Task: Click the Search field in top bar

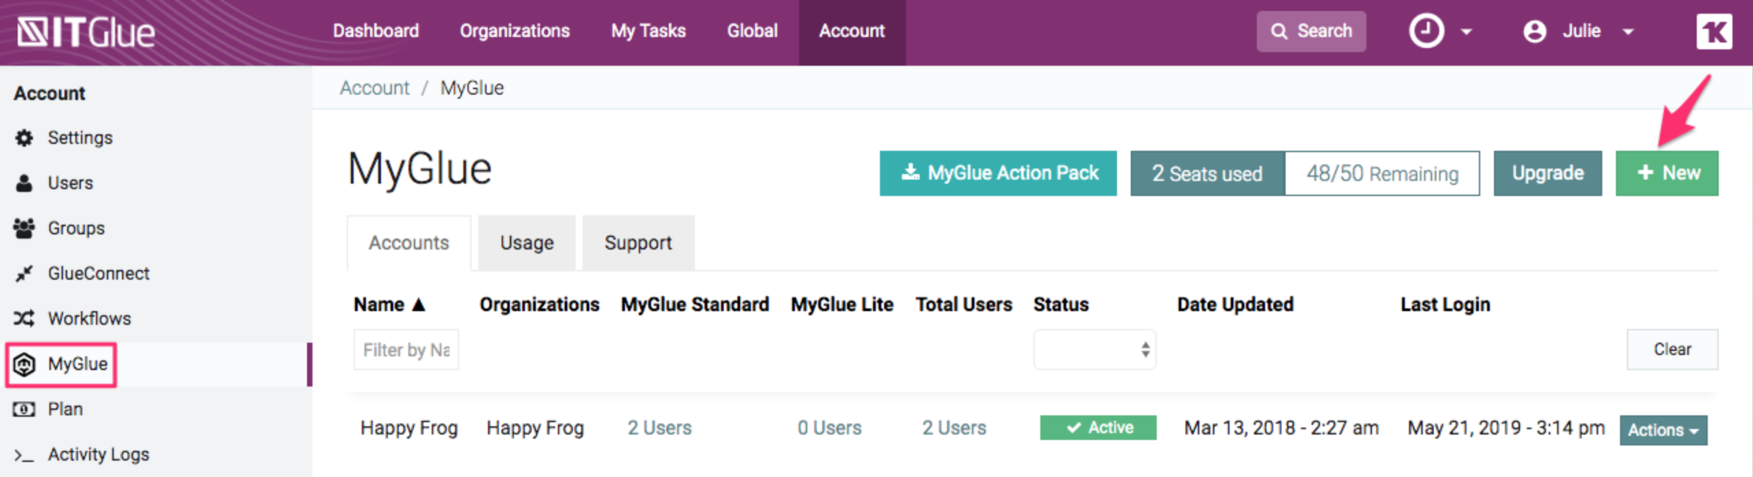Action: (1311, 32)
